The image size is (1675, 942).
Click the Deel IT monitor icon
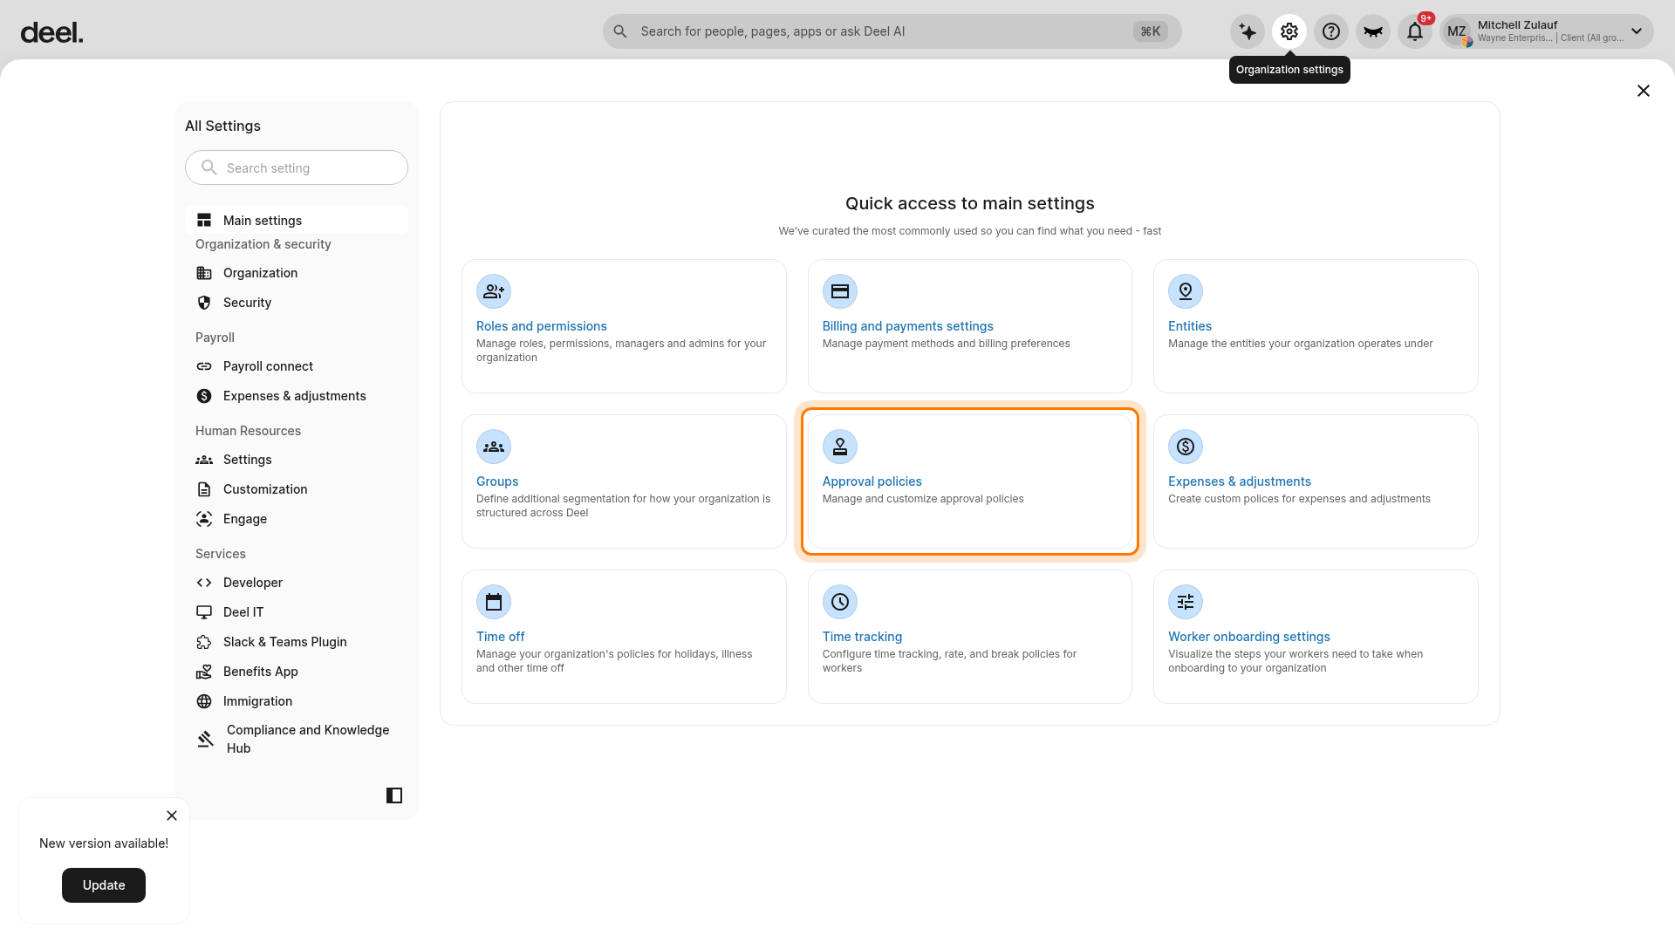(204, 612)
